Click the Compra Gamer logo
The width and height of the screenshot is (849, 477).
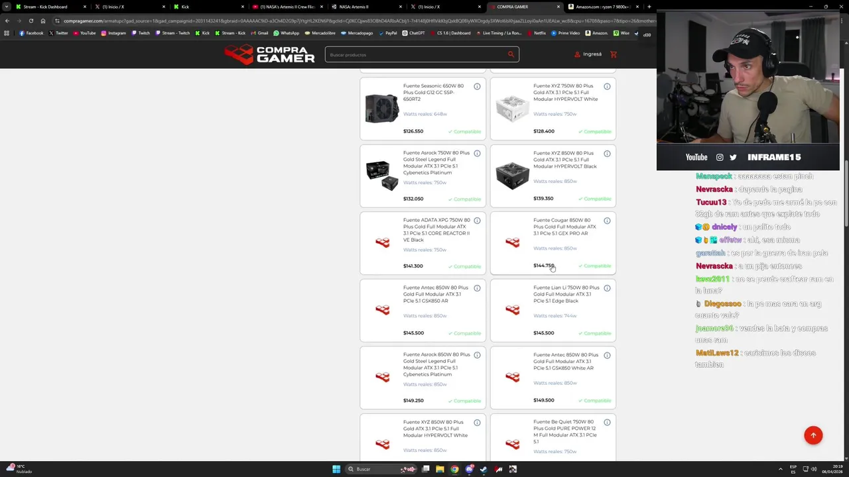coord(269,54)
